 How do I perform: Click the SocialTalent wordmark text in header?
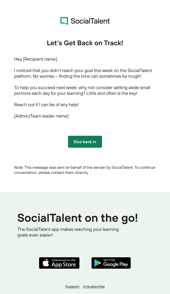pyautogui.click(x=90, y=21)
